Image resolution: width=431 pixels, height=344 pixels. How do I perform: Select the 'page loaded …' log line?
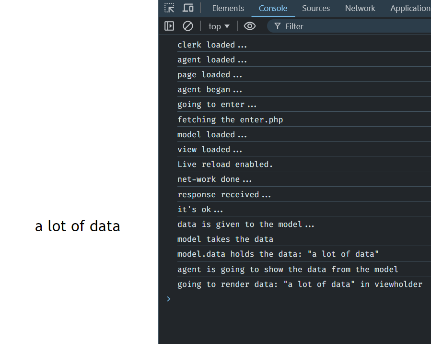[x=210, y=74]
